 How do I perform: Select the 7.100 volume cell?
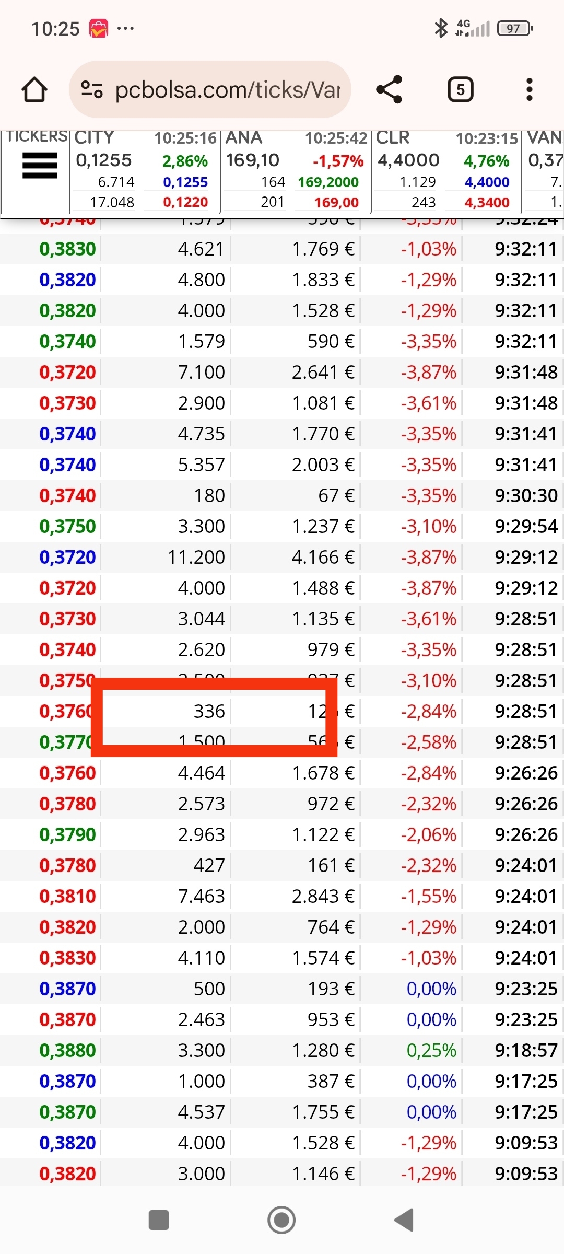[x=201, y=373]
